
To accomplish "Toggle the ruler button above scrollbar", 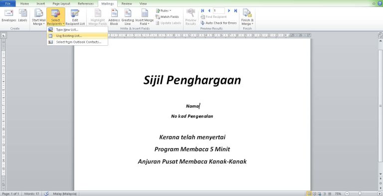I will tap(381, 35).
